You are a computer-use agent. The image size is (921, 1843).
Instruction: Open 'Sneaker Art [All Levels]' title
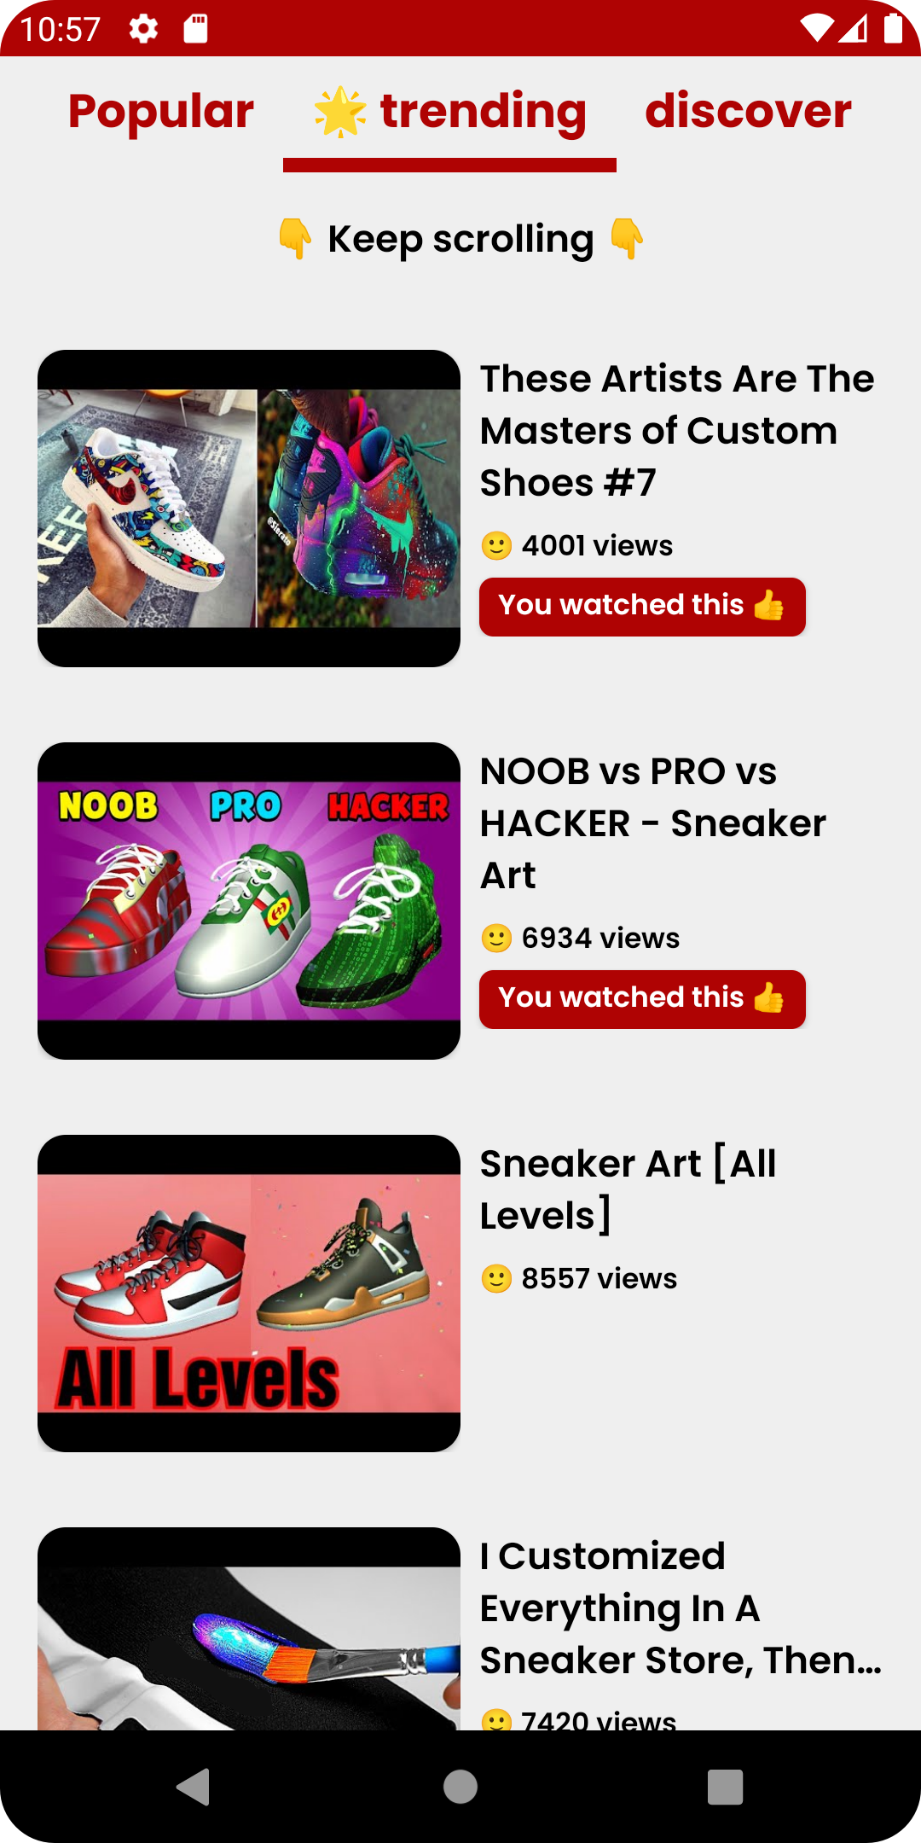[x=628, y=1189]
